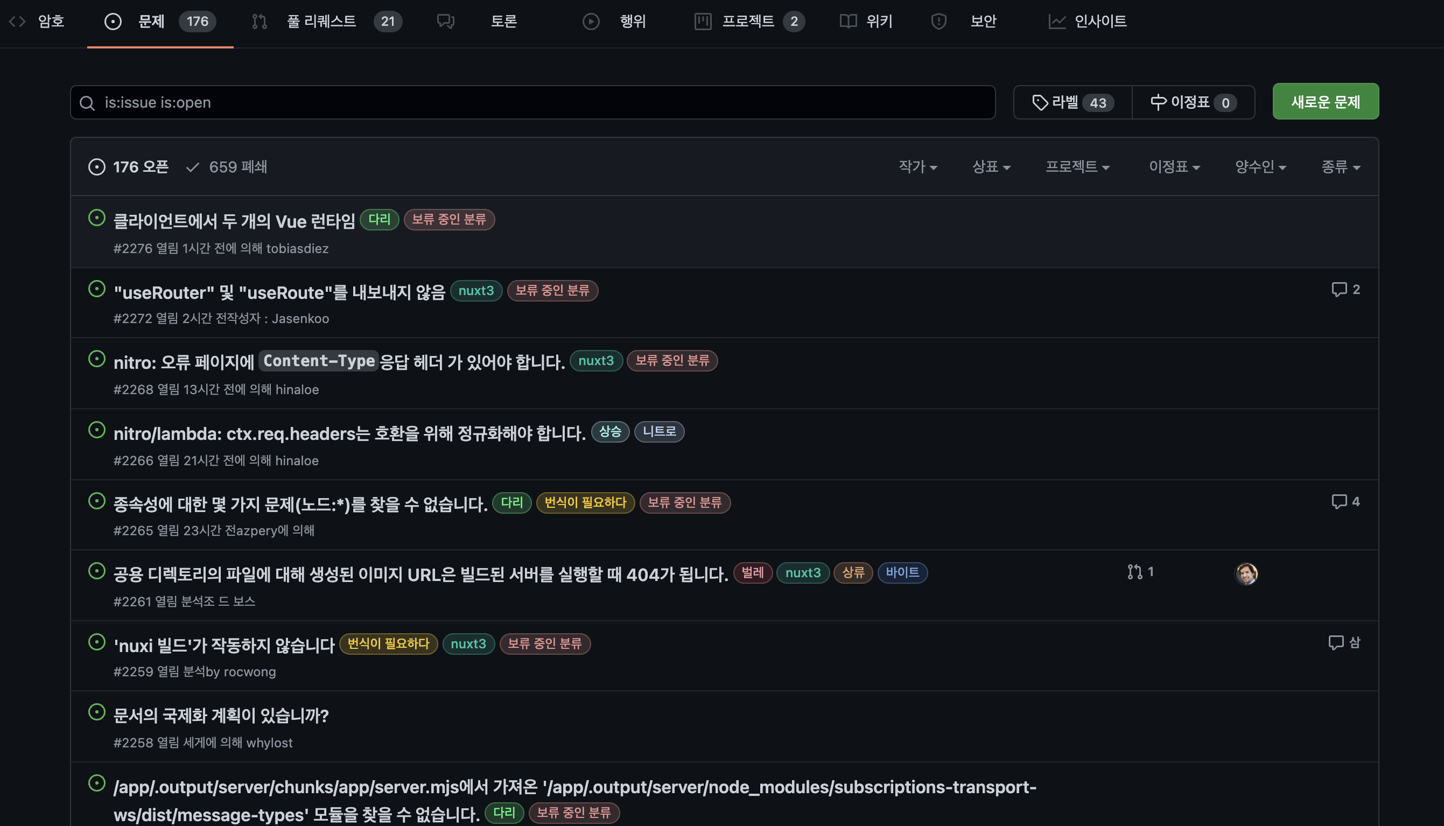Click the red 벌레 bug label on issue #2261
This screenshot has height=826, width=1444.
752,573
